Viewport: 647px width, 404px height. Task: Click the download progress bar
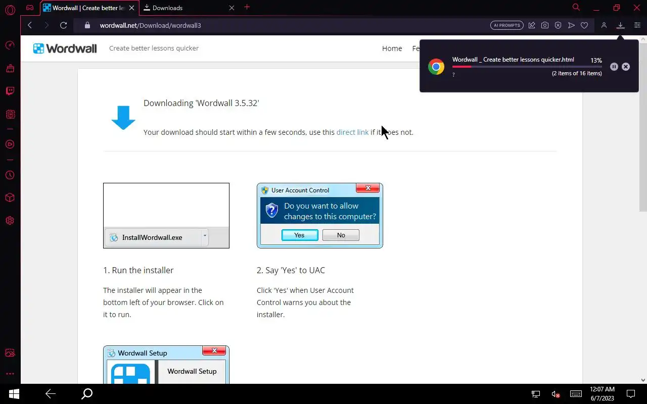[527, 67]
